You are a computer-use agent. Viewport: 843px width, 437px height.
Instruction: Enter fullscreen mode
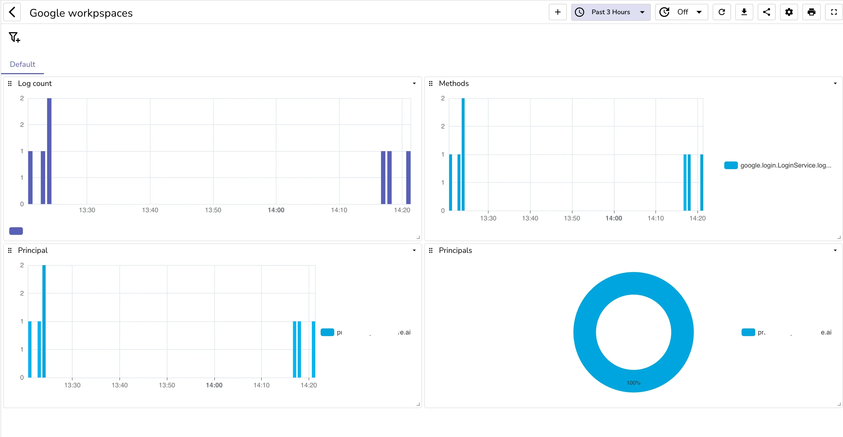pyautogui.click(x=833, y=12)
